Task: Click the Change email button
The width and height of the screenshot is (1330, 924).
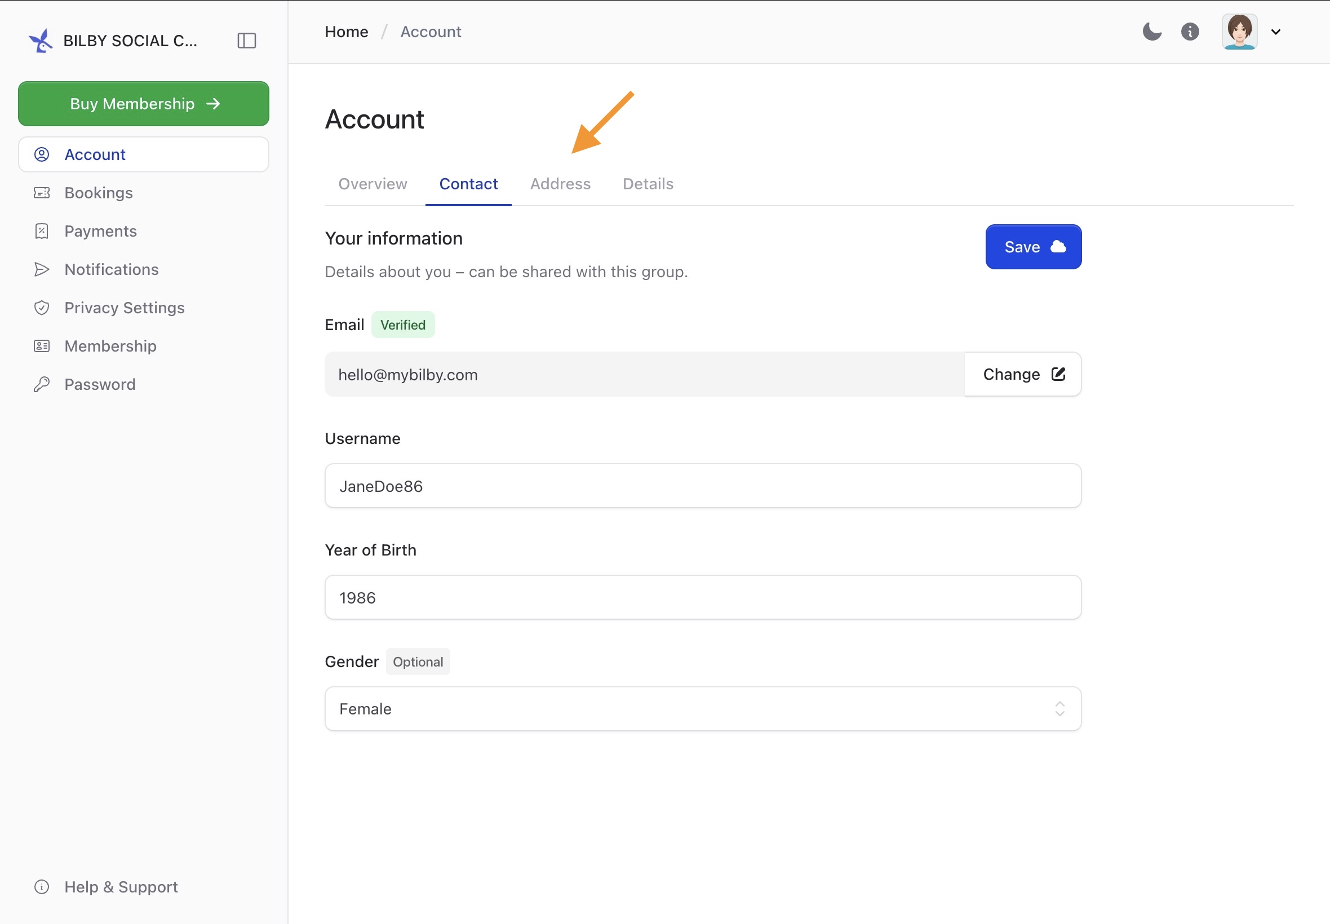Action: click(x=1023, y=375)
